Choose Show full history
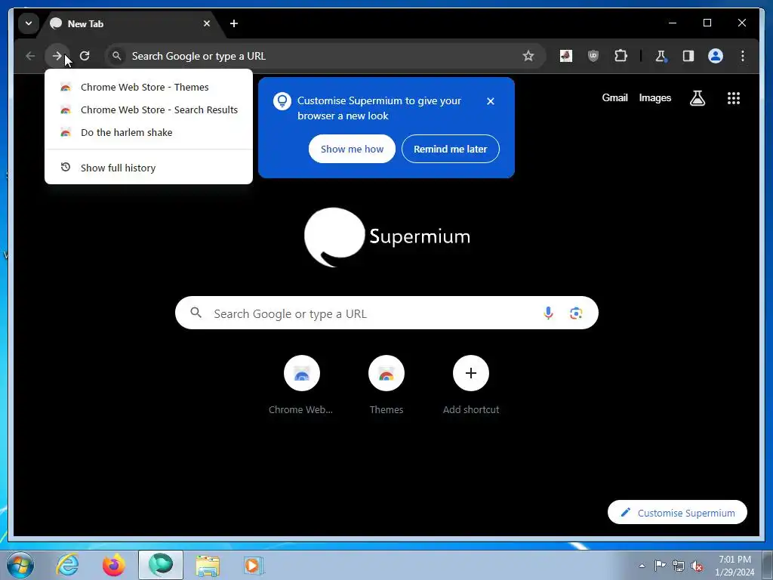This screenshot has height=580, width=773. click(149, 168)
